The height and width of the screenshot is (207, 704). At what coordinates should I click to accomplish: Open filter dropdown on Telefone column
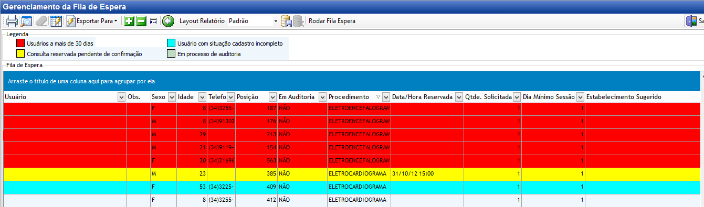click(x=230, y=97)
